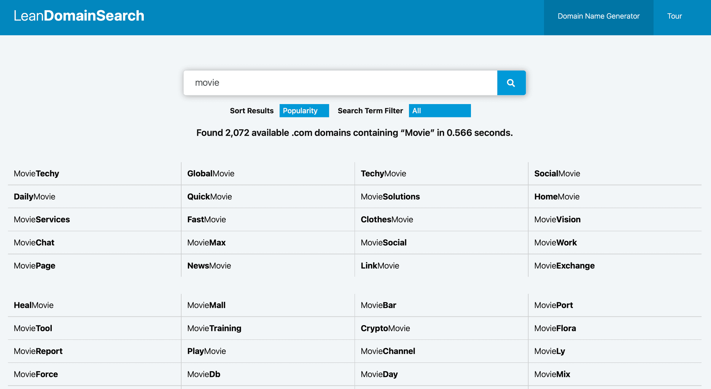
Task: Choose the HomeMovie domain result
Action: click(x=557, y=197)
